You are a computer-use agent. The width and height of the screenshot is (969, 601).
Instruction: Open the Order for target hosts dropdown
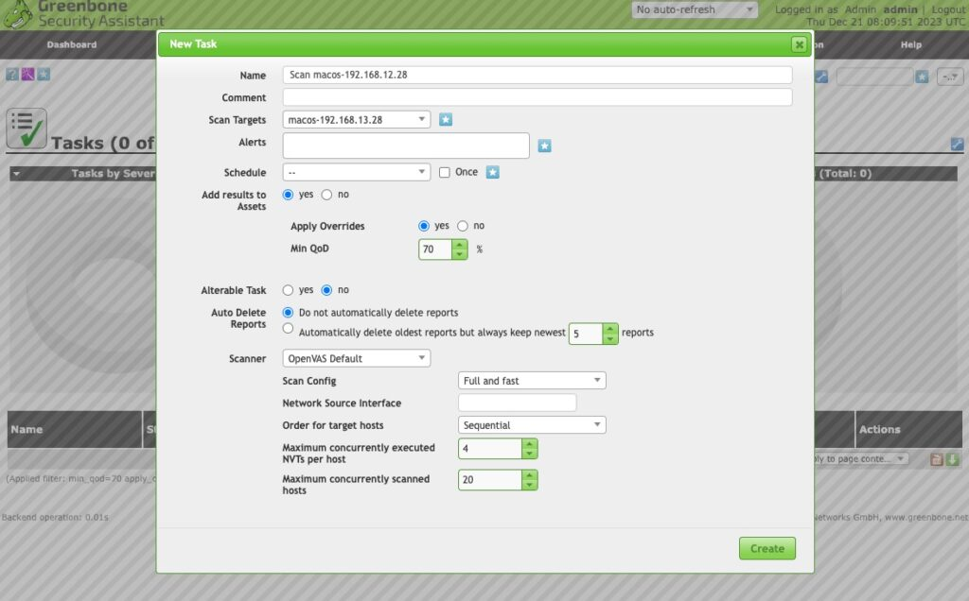coord(532,425)
